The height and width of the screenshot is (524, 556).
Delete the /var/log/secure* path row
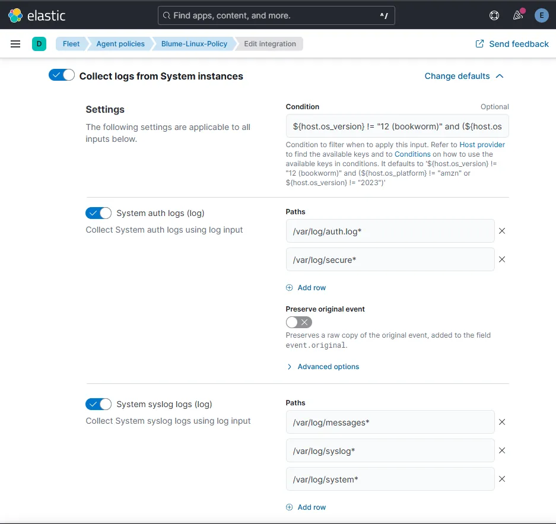502,259
